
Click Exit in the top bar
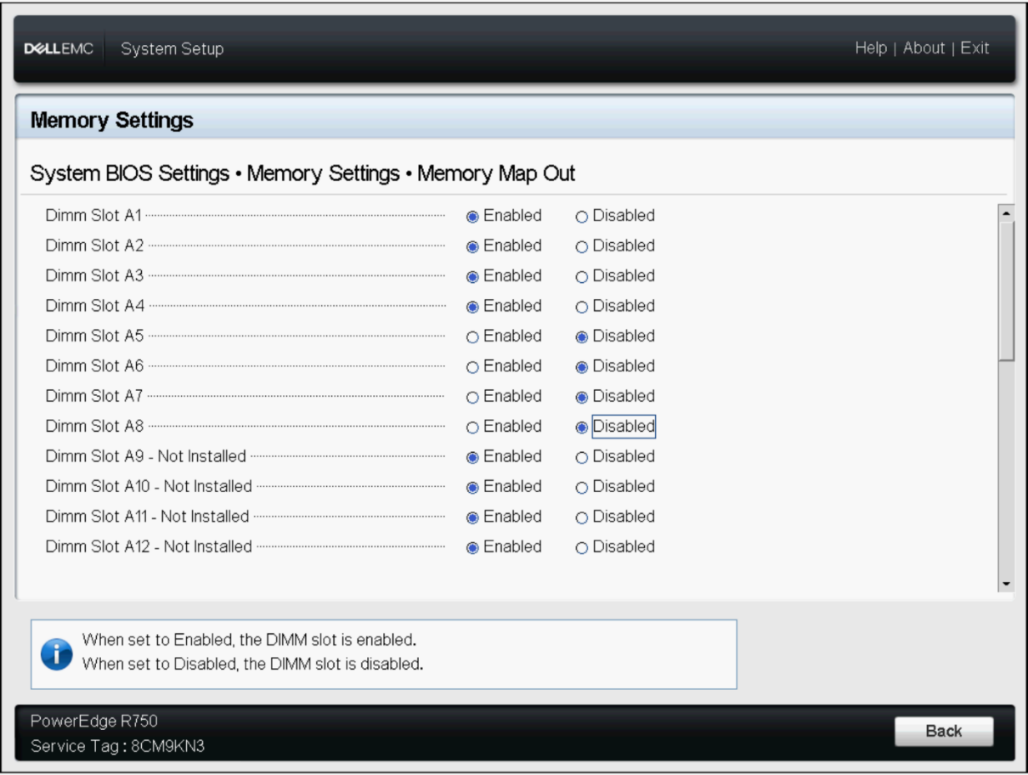974,48
